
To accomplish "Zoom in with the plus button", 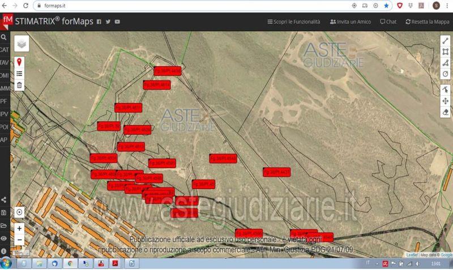I will pos(19,229).
